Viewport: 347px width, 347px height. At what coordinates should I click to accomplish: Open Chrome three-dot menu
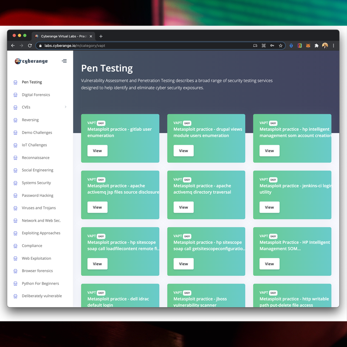pyautogui.click(x=334, y=46)
